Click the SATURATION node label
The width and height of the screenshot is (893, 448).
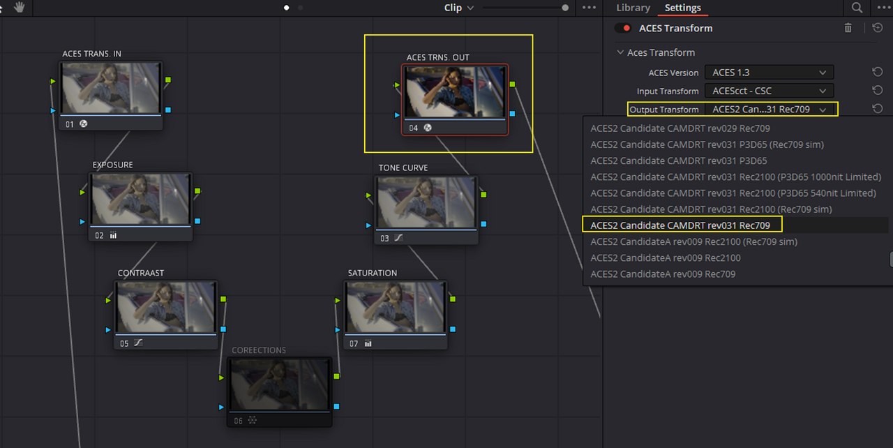coord(373,273)
